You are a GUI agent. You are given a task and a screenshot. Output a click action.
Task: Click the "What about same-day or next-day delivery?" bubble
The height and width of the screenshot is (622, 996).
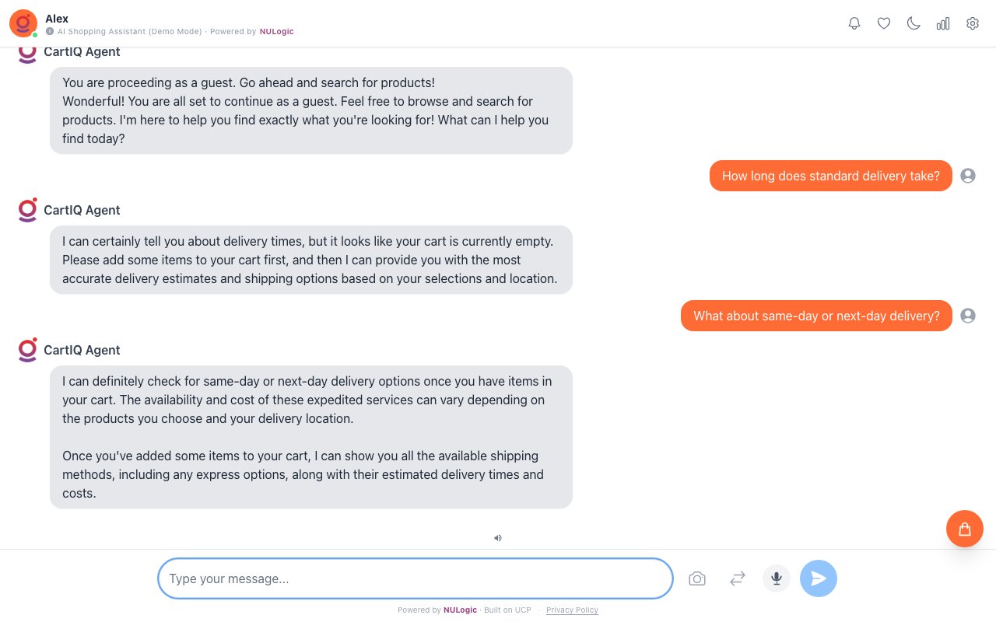pos(816,316)
